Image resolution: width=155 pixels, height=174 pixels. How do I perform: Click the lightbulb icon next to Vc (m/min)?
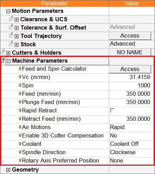20,77
